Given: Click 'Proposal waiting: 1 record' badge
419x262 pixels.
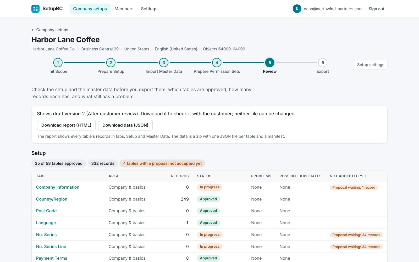Looking at the screenshot, I should point(354,187).
